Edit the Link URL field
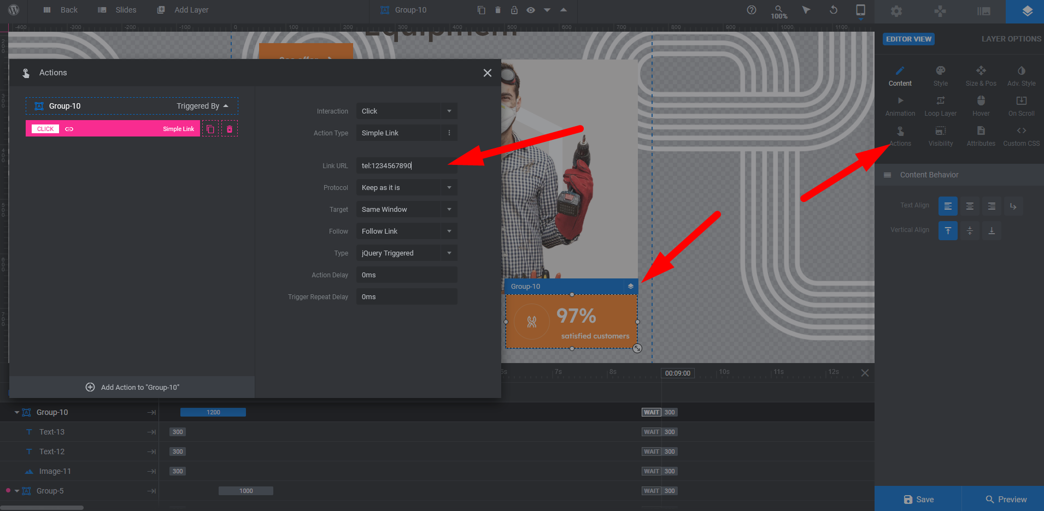Image resolution: width=1044 pixels, height=511 pixels. pyautogui.click(x=407, y=165)
